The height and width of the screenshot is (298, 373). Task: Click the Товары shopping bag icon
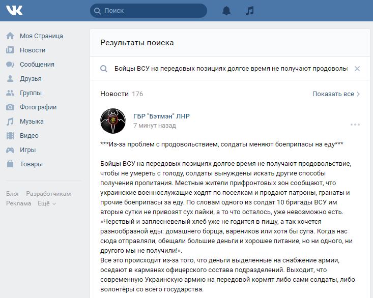[x=10, y=164]
